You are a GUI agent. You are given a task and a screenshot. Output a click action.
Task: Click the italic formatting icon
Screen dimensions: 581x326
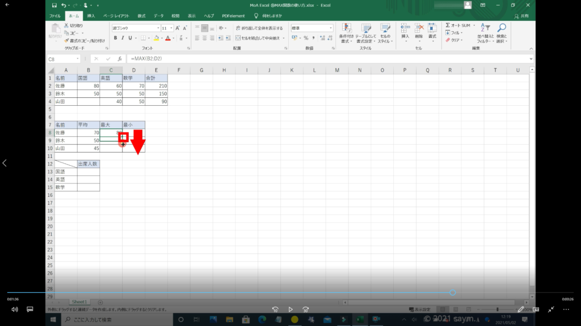click(123, 38)
